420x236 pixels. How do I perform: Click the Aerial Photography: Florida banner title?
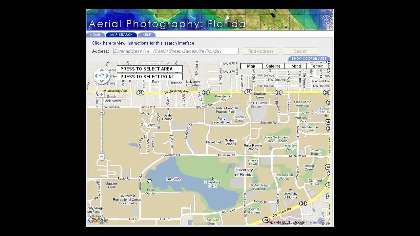(x=167, y=24)
